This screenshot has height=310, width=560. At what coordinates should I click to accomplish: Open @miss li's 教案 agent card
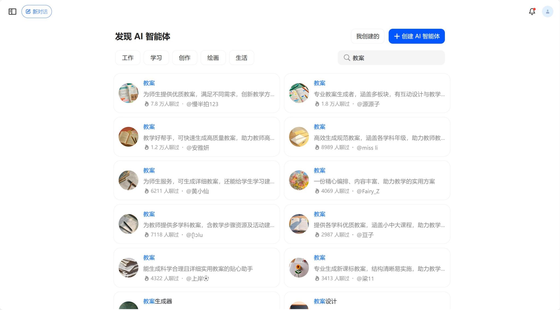pos(367,137)
